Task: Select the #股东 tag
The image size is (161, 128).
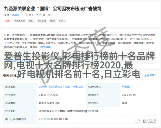Action: click(x=52, y=21)
